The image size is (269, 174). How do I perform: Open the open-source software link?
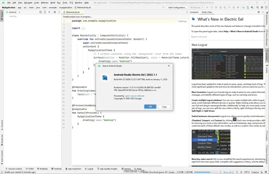pos(134,96)
